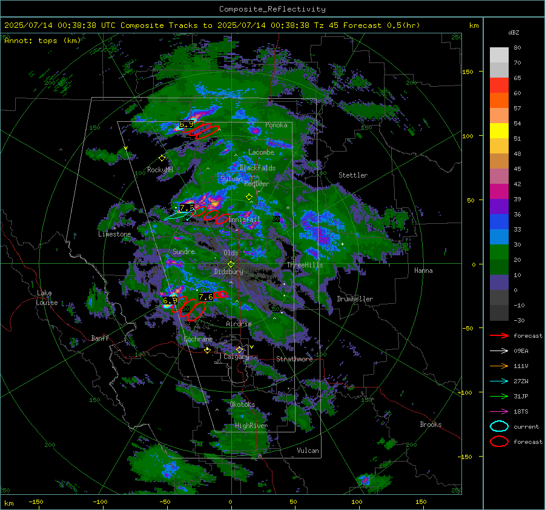Select the storm top label west of Innisfail
Image resolution: width=545 pixels, height=510 pixels.
coord(187,208)
